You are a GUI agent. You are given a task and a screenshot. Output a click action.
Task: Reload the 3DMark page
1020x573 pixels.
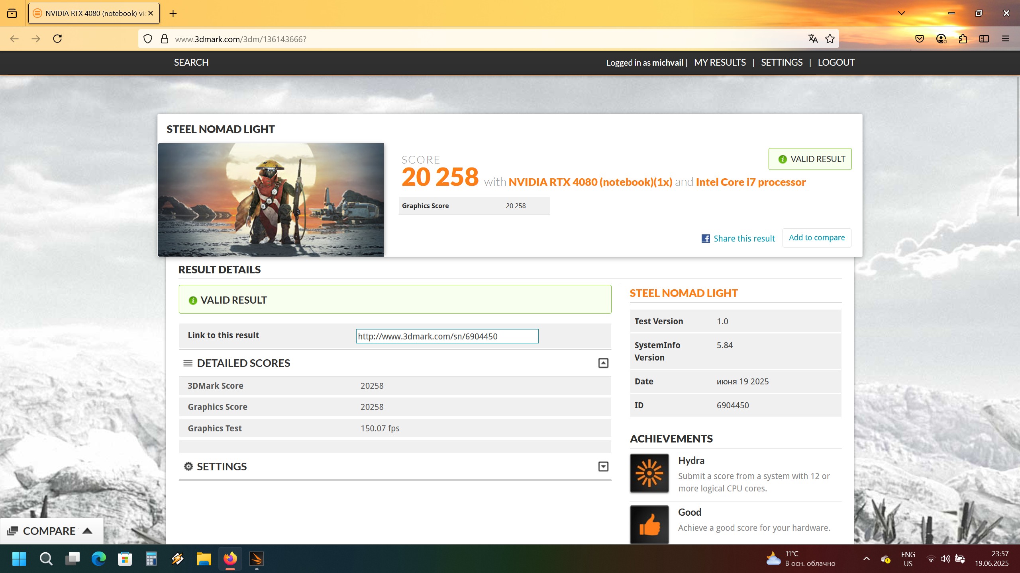[57, 39]
